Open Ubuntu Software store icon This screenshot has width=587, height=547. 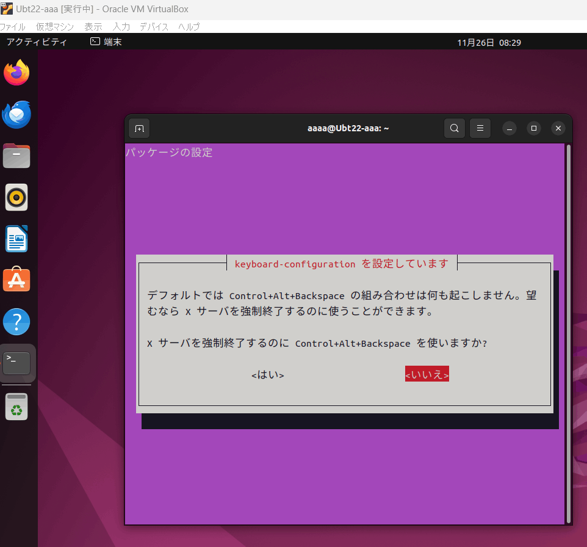coord(16,279)
